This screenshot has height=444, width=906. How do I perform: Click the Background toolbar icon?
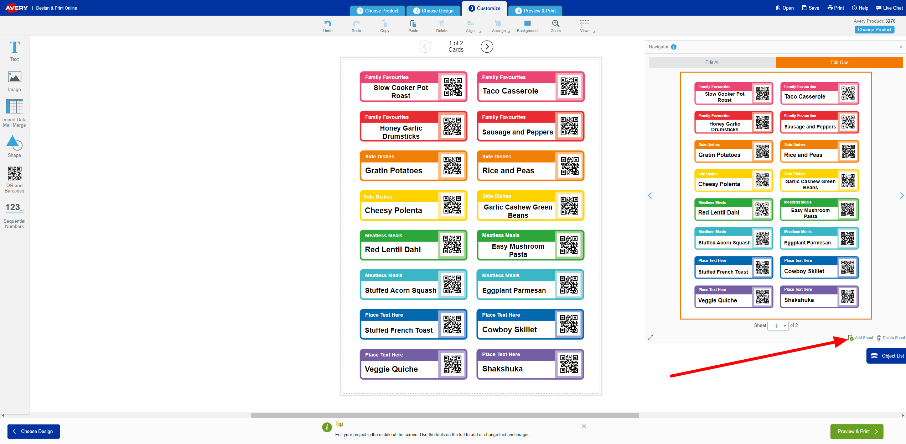[527, 26]
